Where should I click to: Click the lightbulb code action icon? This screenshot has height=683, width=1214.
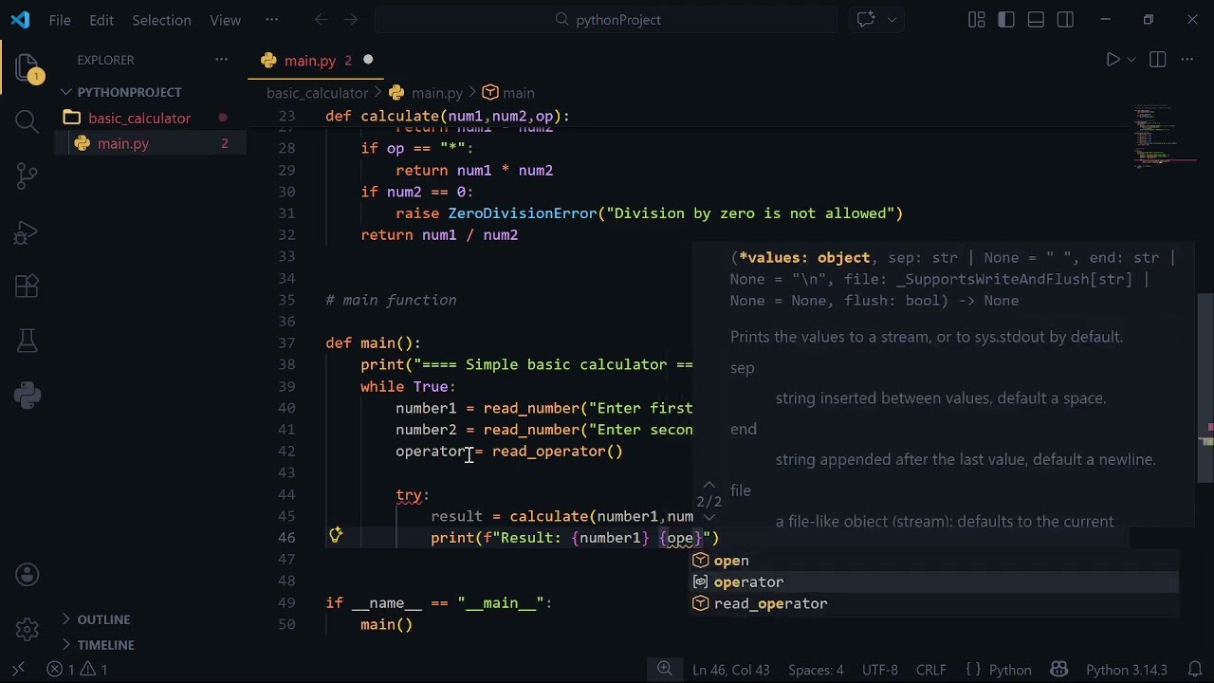(336, 536)
